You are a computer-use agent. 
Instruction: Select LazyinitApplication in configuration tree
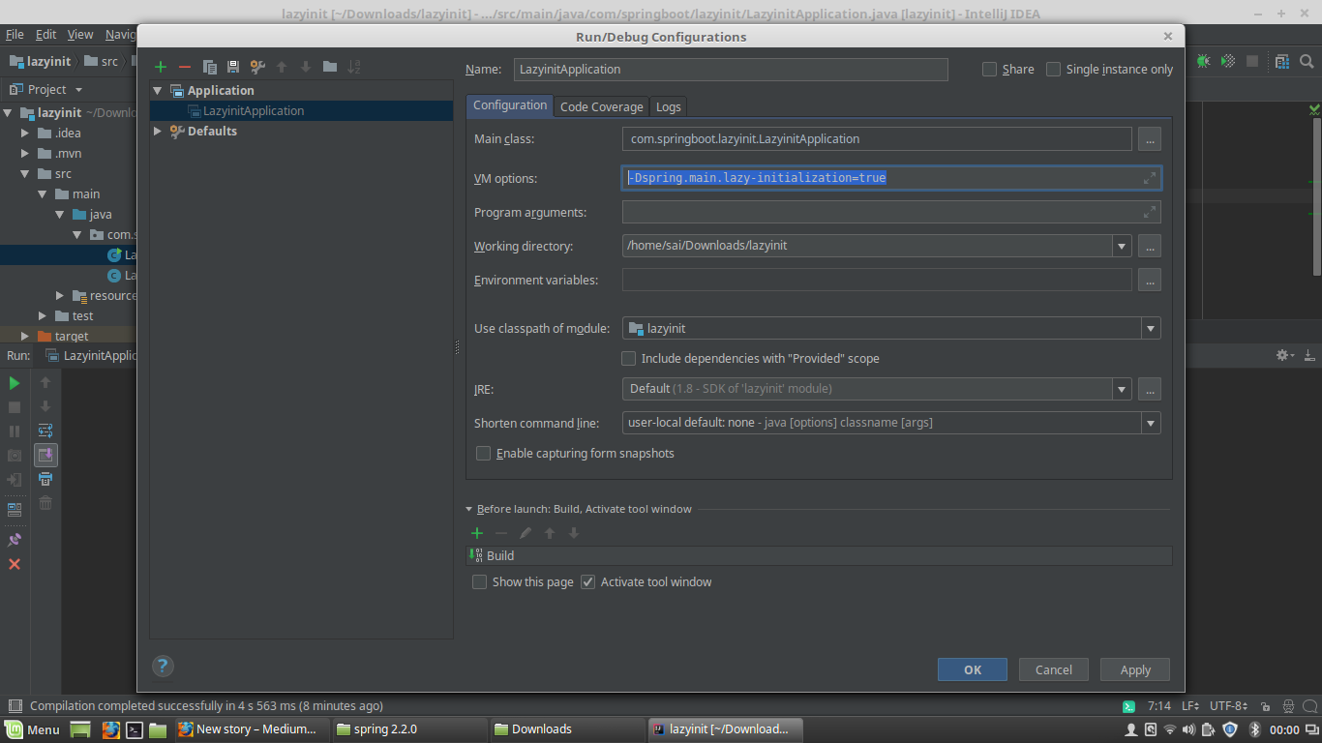pos(301,110)
